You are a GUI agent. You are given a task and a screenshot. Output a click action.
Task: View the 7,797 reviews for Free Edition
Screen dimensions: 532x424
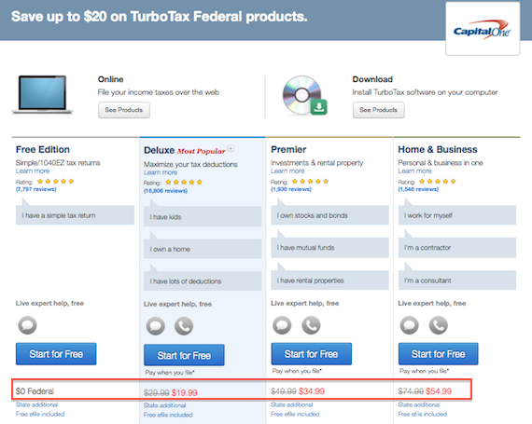click(36, 189)
